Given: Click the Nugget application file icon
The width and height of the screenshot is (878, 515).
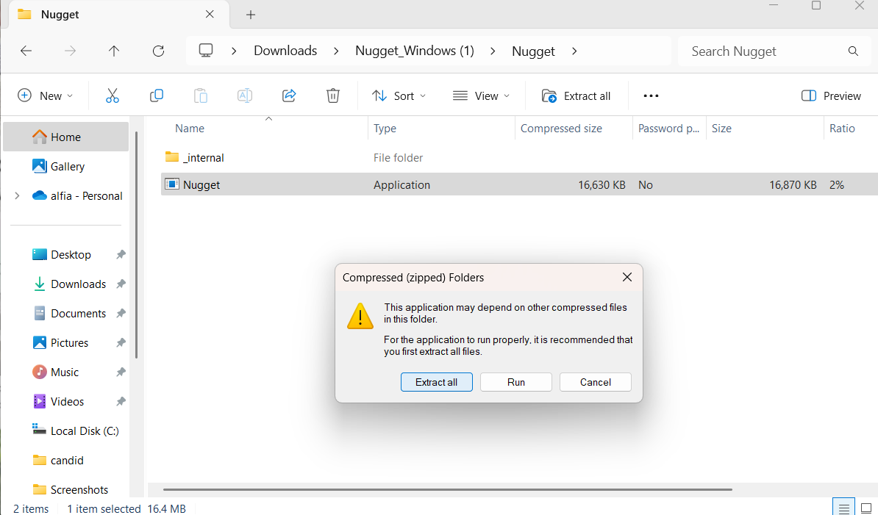Looking at the screenshot, I should point(172,184).
